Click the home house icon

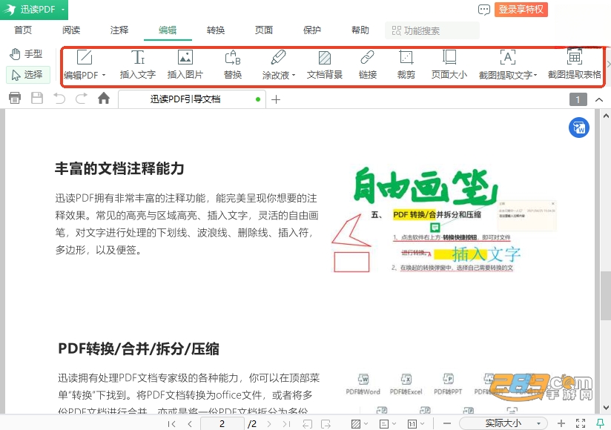tap(104, 98)
